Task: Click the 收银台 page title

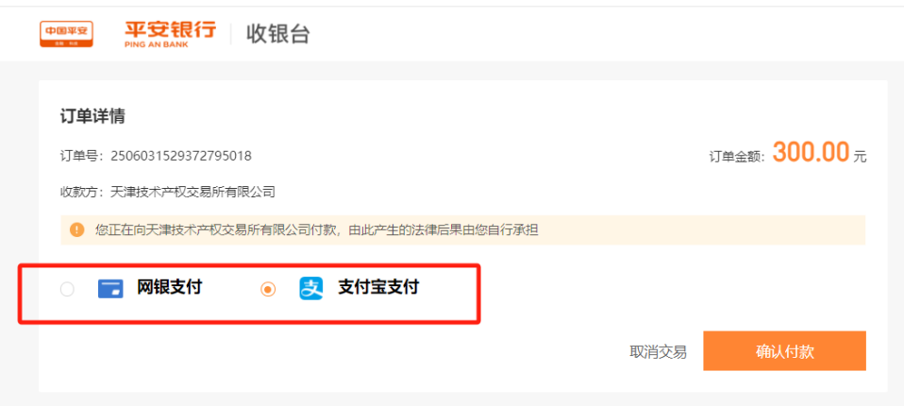Action: 278,34
